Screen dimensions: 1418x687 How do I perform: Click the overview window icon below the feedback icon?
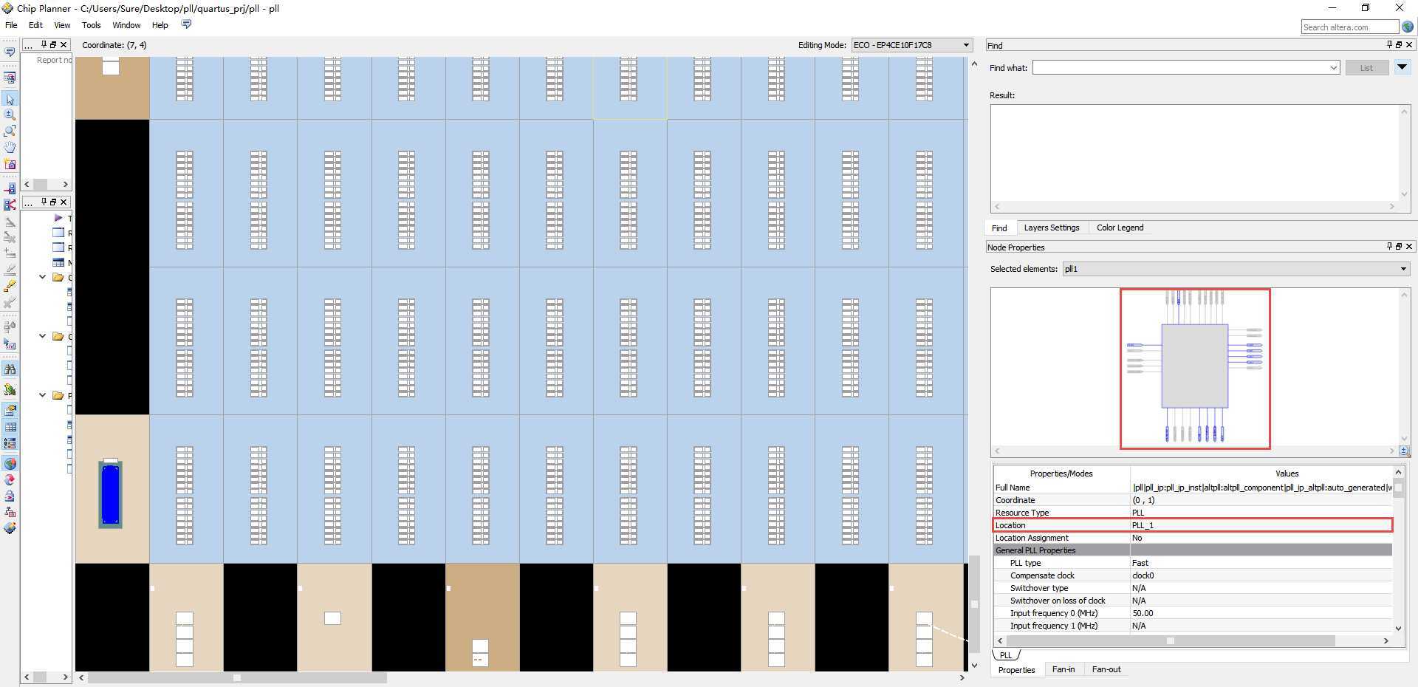pos(10,77)
